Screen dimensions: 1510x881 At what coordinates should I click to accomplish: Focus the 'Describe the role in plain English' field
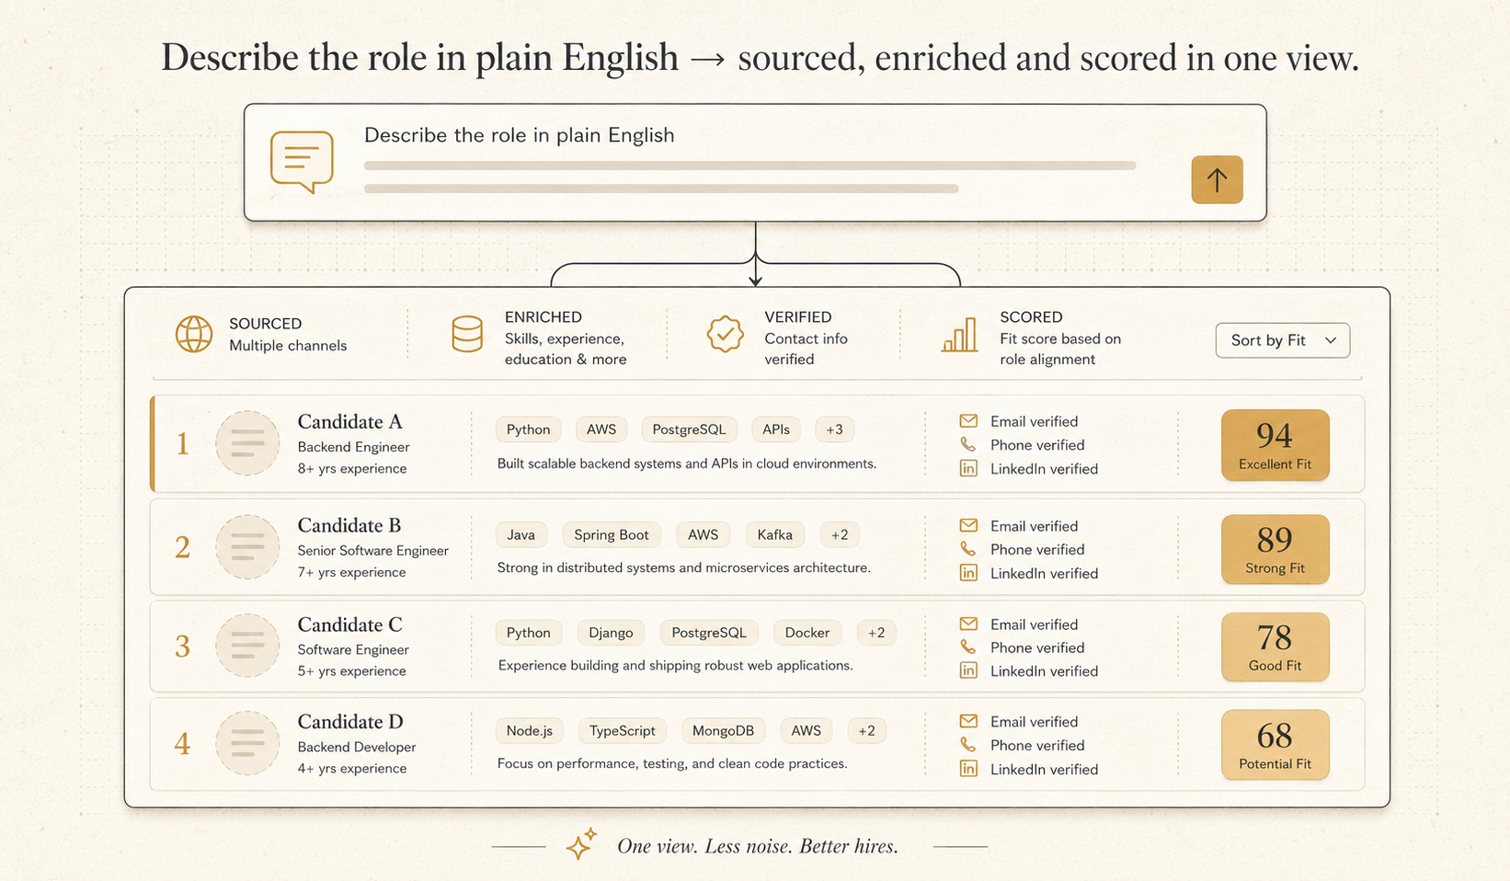(755, 163)
